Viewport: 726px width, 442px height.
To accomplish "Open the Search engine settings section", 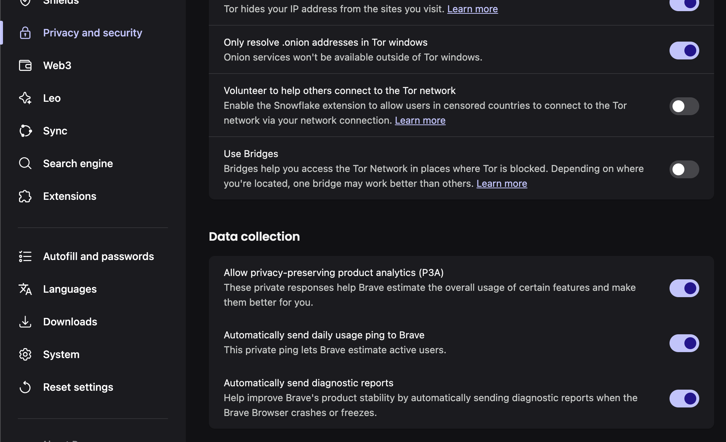I will pos(78,163).
